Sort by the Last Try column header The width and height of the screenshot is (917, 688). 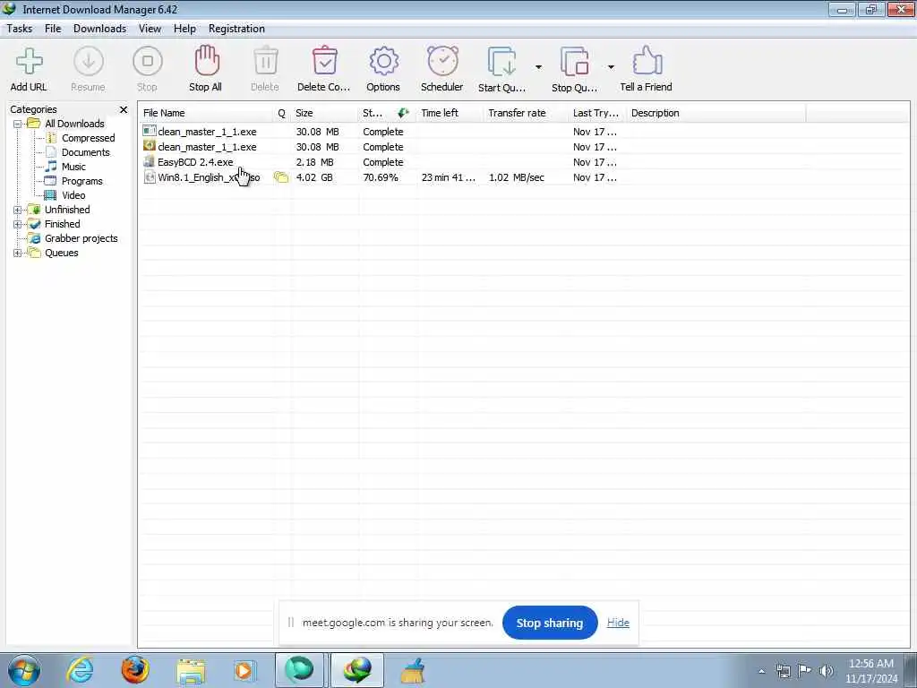(597, 113)
